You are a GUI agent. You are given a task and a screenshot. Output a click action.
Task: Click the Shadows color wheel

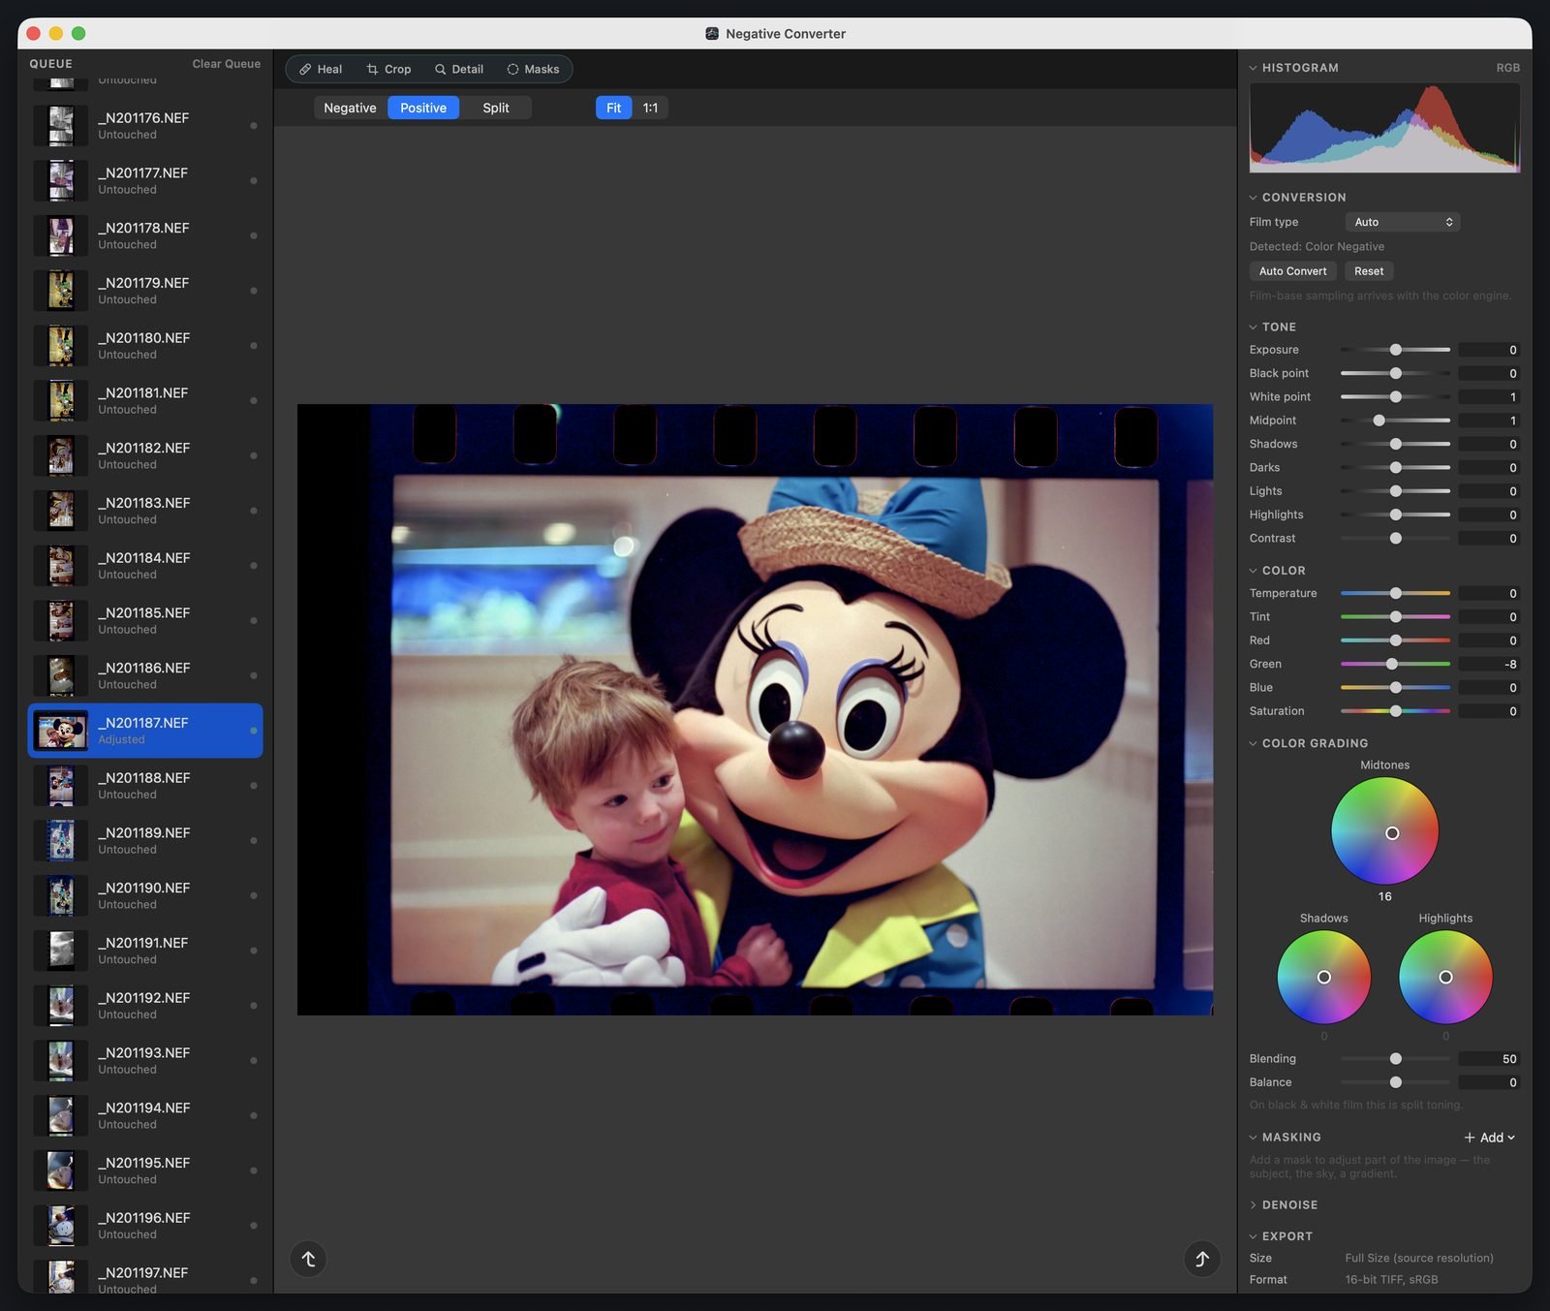point(1324,977)
